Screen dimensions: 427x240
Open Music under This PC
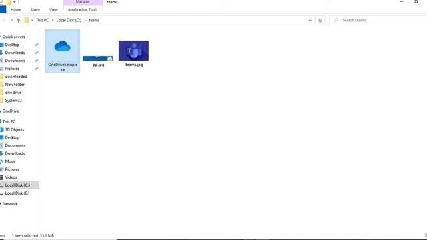point(11,161)
